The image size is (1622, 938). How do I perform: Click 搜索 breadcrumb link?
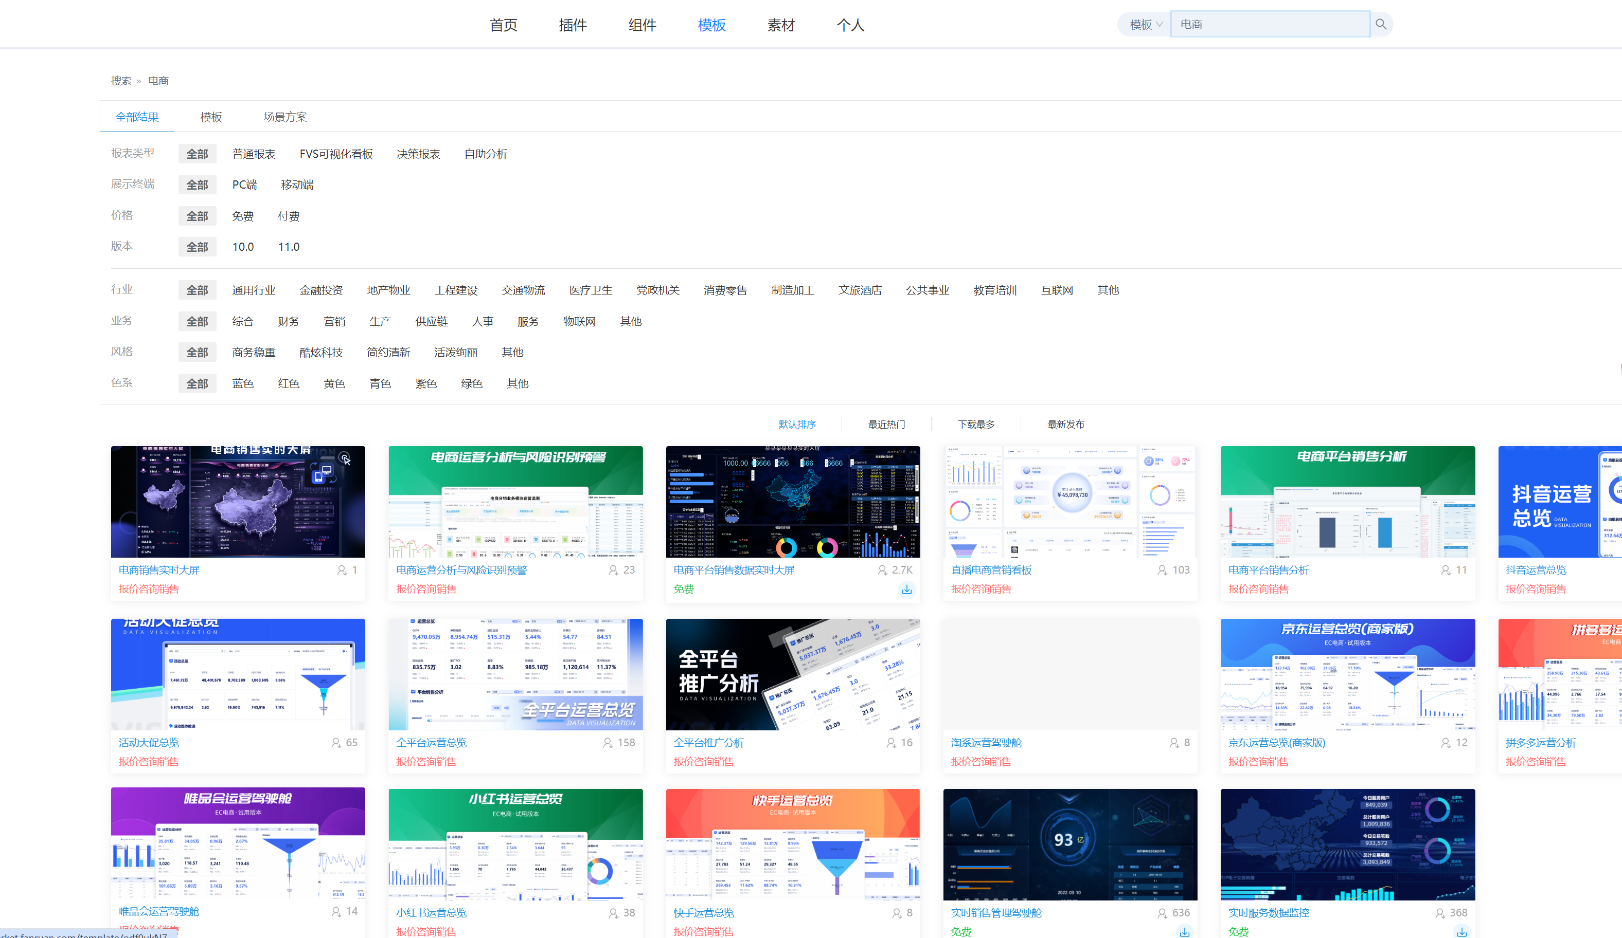point(121,81)
